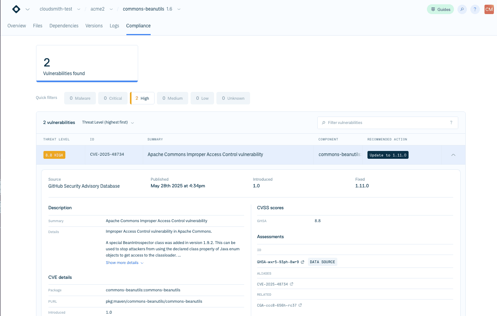Click the SUMMARY column header

point(155,139)
